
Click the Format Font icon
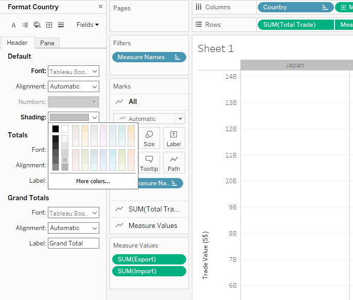pyautogui.click(x=13, y=25)
